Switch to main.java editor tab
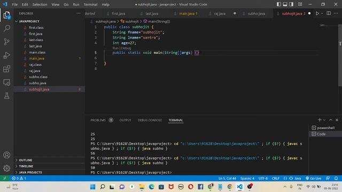Screen dimensions: 342x192 tap(188, 13)
